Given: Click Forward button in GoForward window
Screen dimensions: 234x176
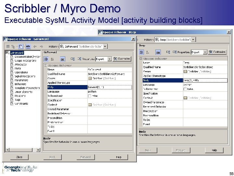Looking at the screenshot, I should coord(85,157).
